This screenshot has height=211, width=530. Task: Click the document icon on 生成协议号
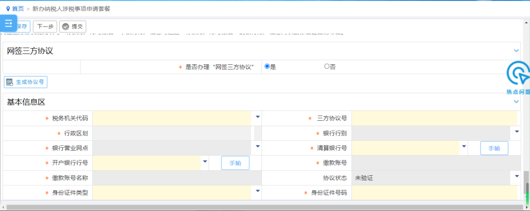click(9, 82)
